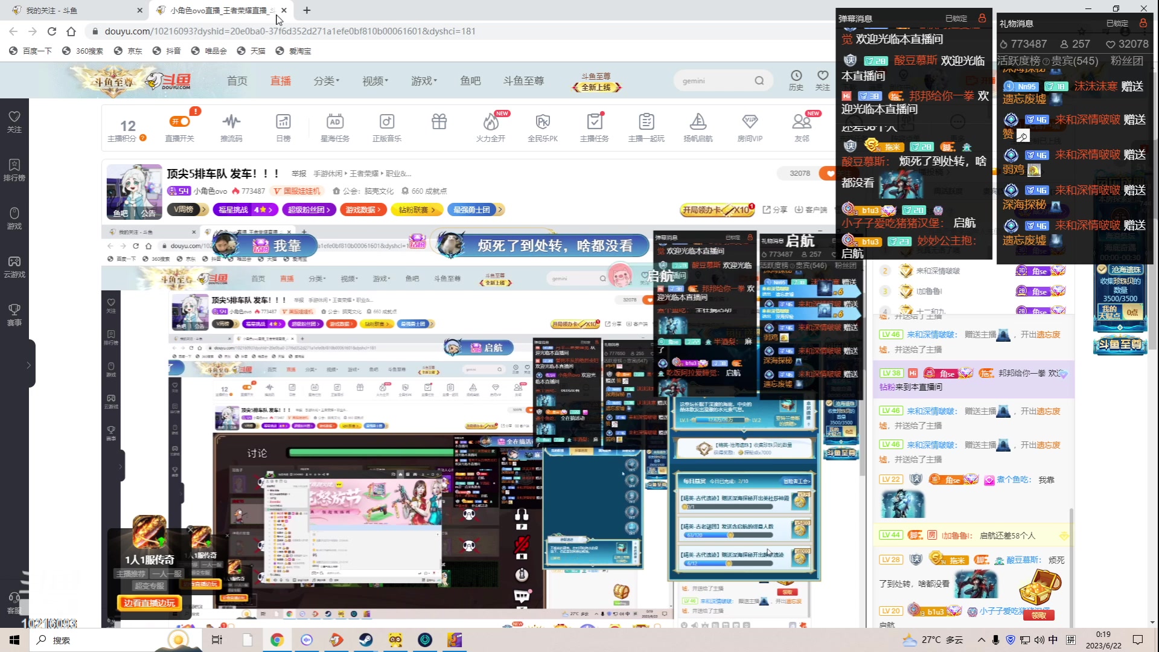1159x652 pixels.
Task: Click the 开局领办卡 X10 button
Action: coord(716,209)
